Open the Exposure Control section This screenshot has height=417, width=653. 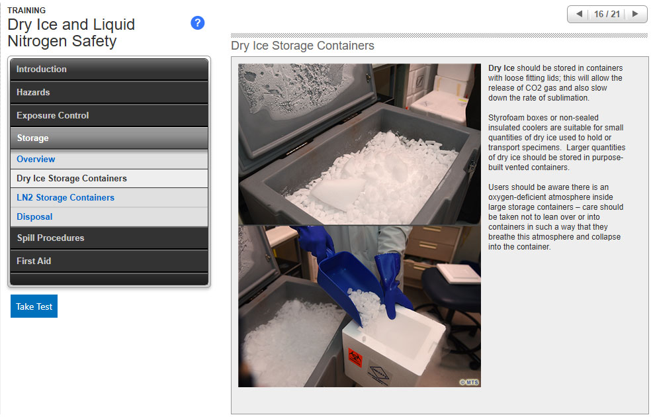pos(109,116)
